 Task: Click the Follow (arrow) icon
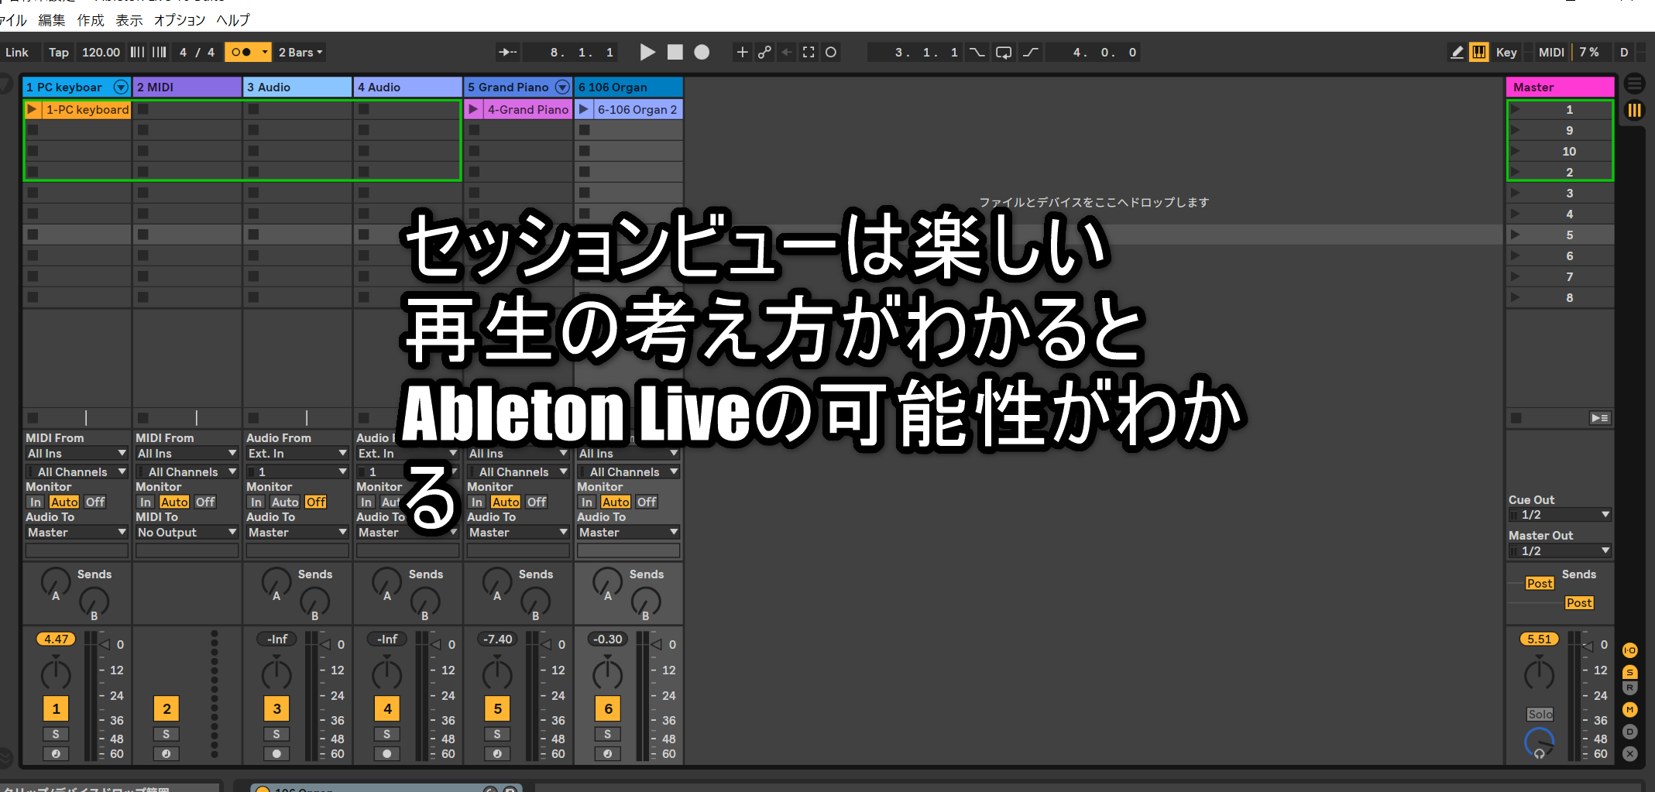pos(507,52)
